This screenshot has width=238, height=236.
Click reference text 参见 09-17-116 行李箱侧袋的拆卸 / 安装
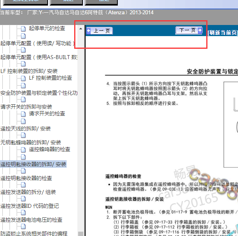(192, 232)
